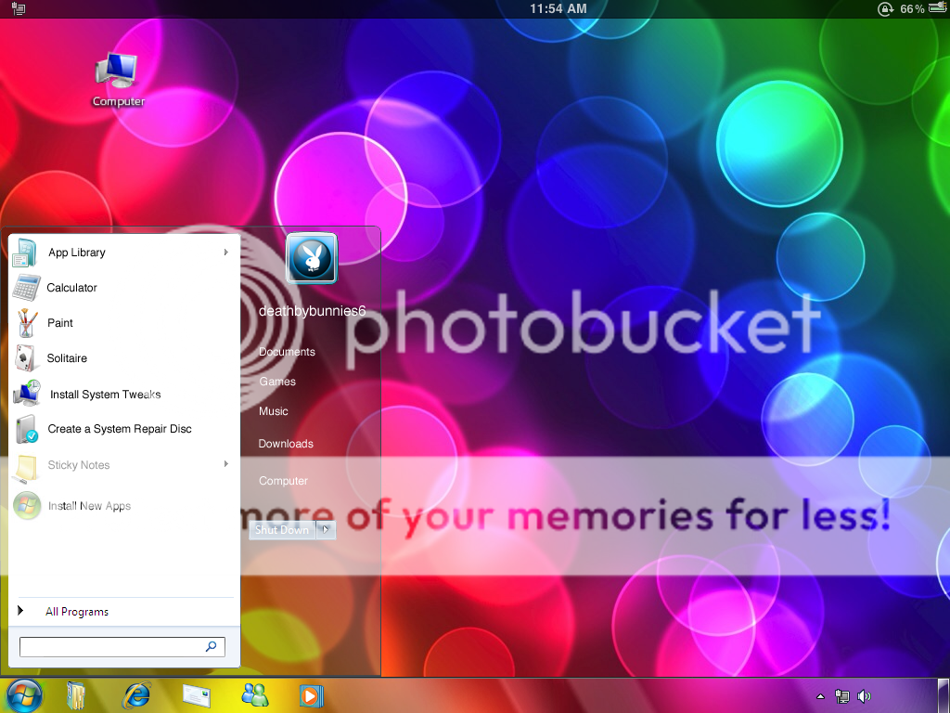Click the Create a System Repair Disc icon
Image resolution: width=950 pixels, height=713 pixels.
click(27, 429)
